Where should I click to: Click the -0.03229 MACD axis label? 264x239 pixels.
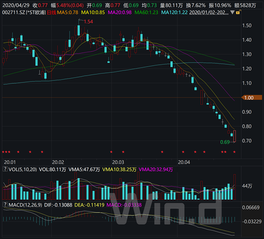252,221
